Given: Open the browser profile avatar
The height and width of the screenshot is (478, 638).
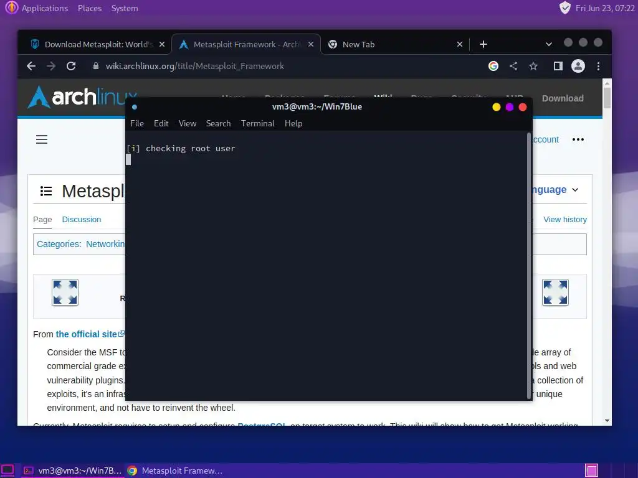Looking at the screenshot, I should [578, 66].
